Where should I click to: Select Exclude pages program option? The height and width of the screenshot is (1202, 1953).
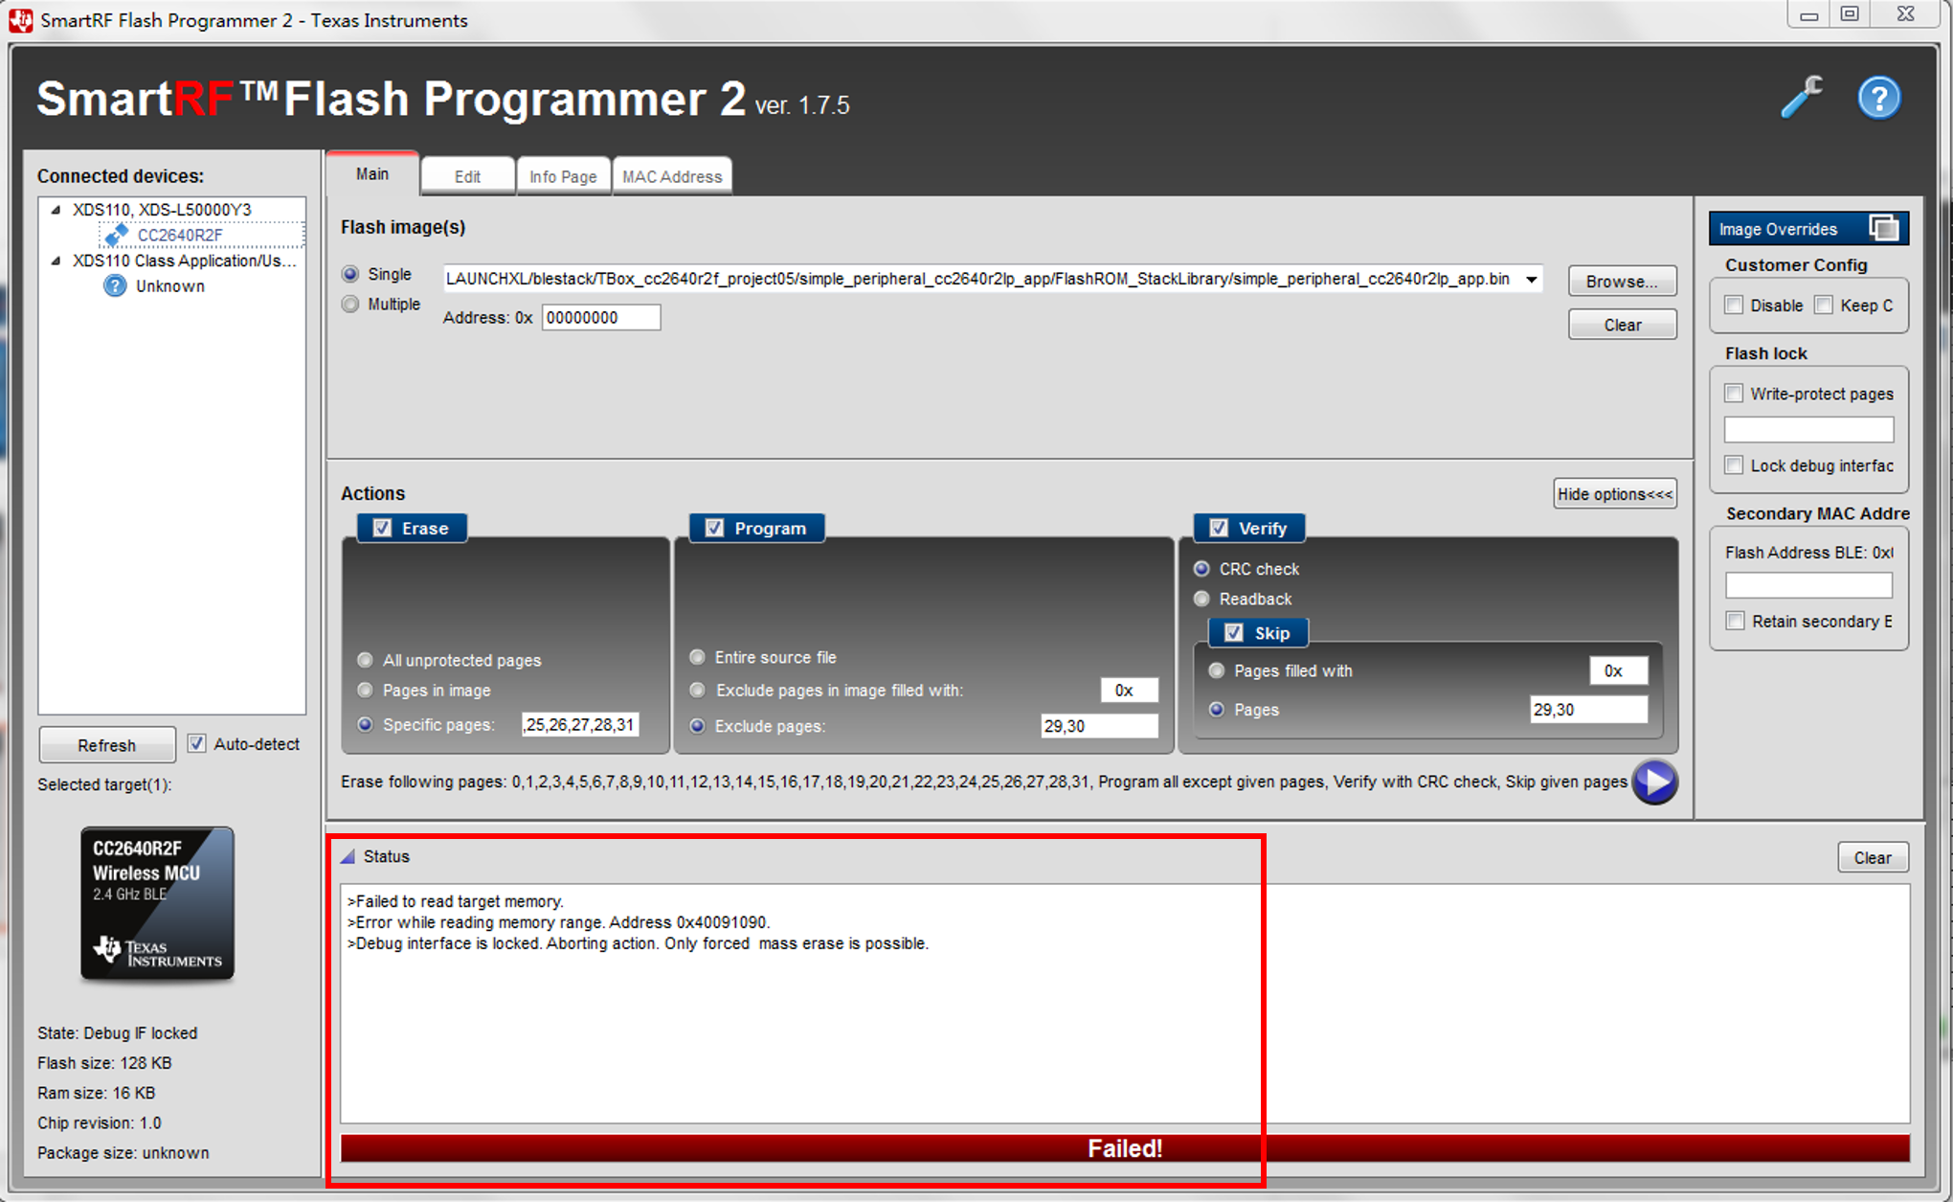(x=697, y=726)
